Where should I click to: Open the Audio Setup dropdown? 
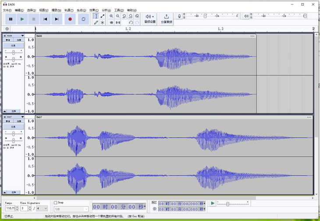pos(150,18)
